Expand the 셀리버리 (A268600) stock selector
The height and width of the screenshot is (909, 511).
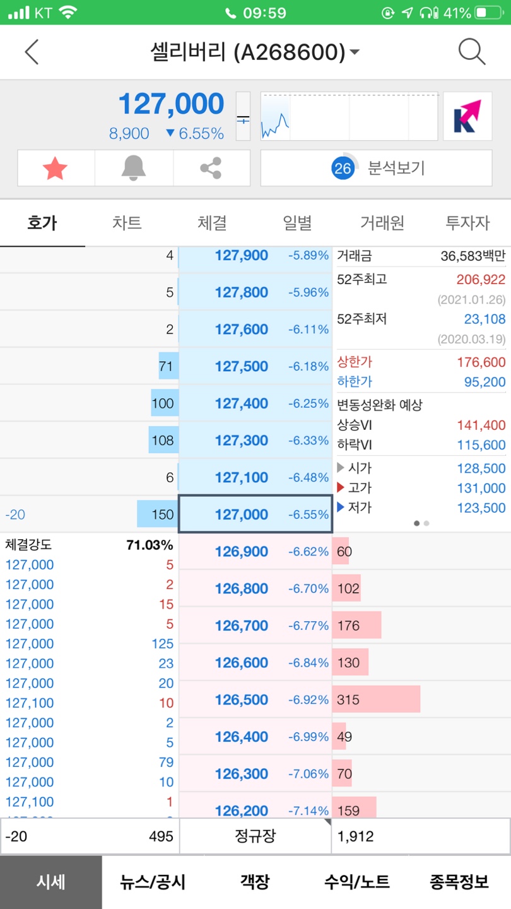(x=255, y=52)
